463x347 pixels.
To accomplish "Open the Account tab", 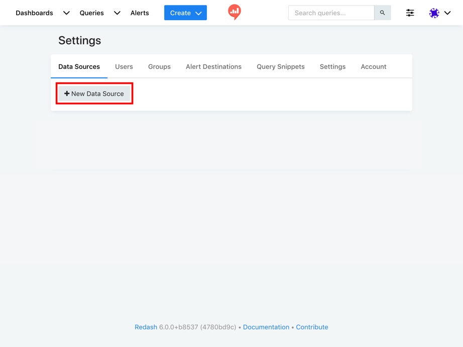I will coord(373,67).
